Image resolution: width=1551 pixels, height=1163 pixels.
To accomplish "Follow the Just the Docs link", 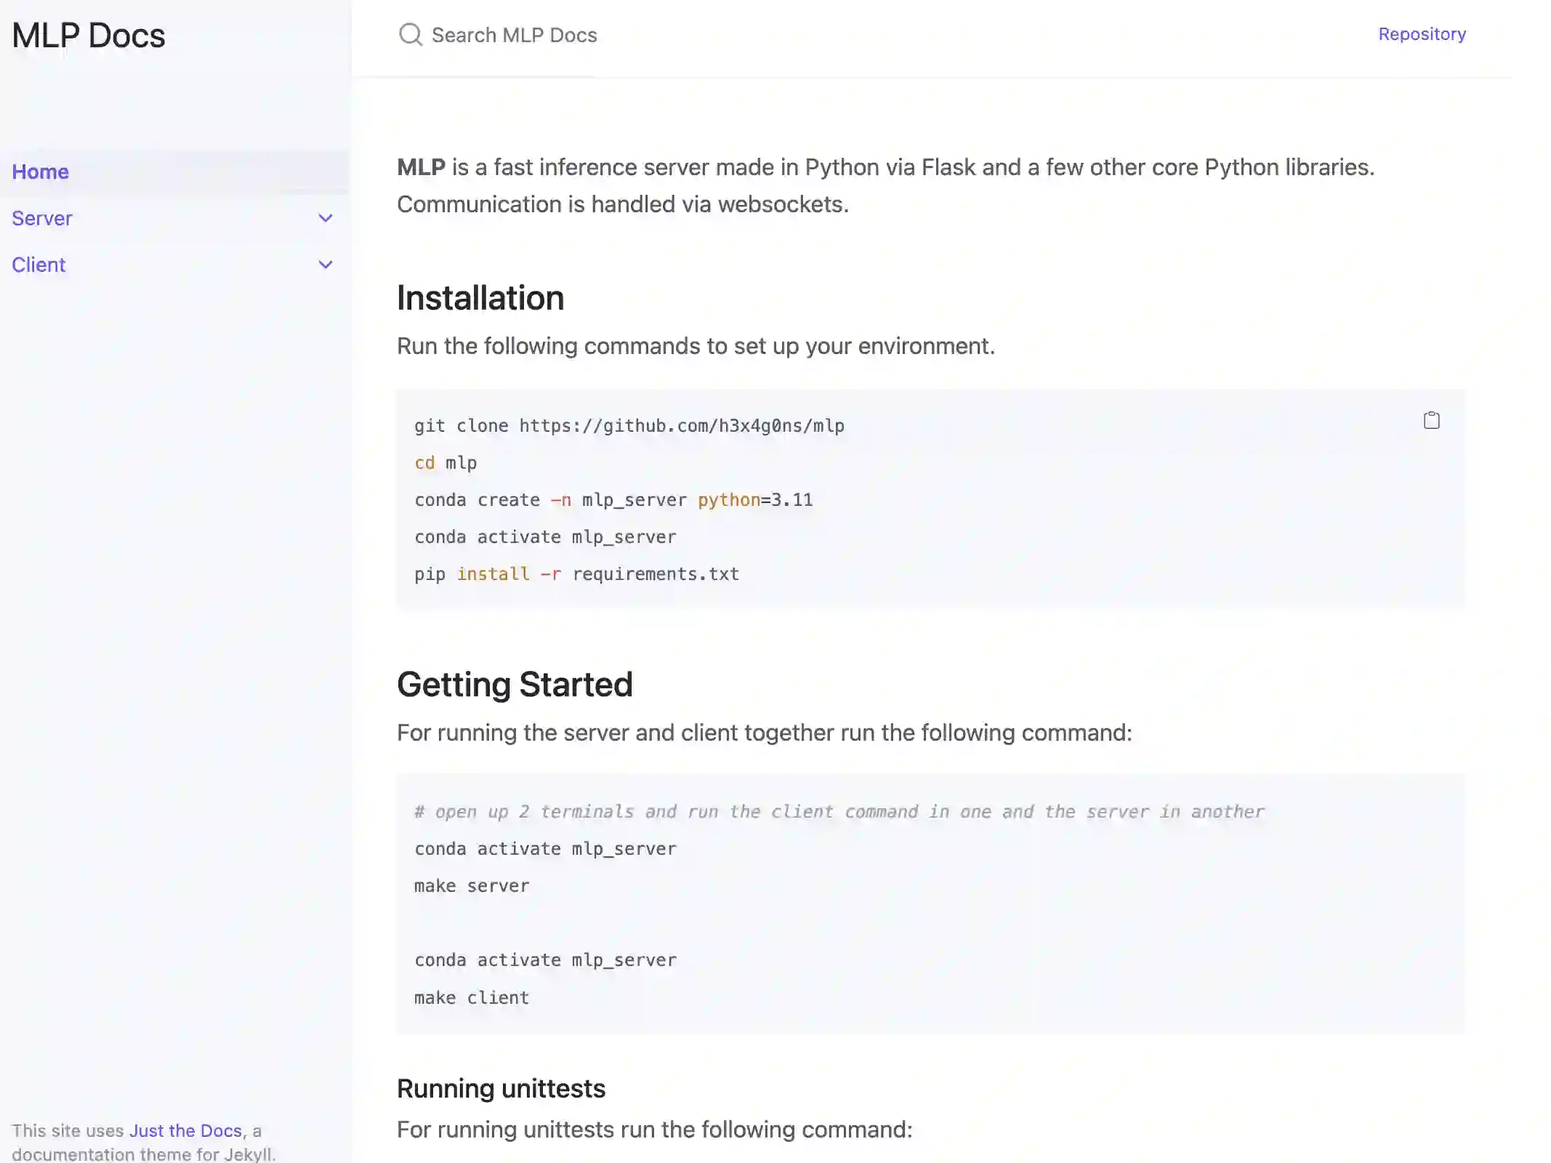I will (x=185, y=1130).
